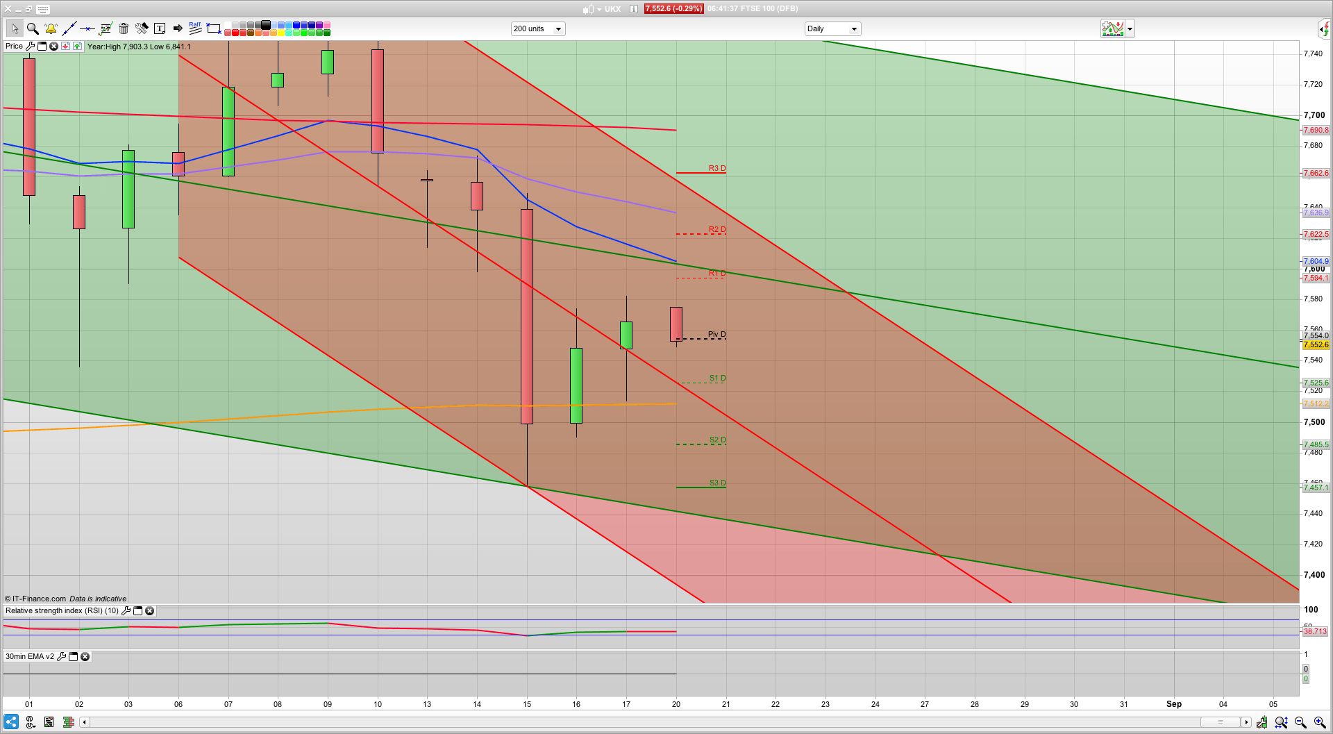Pick the pink color swatch
The image size is (1333, 734).
coord(327,25)
